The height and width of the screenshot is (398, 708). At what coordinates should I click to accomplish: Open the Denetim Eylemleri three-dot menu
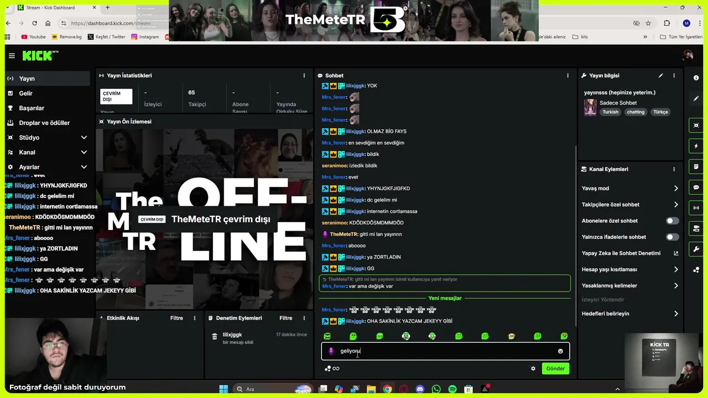[x=304, y=318]
